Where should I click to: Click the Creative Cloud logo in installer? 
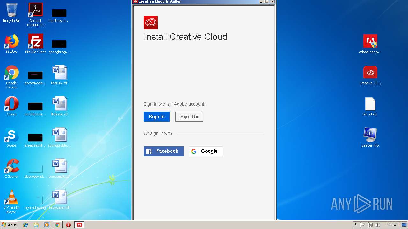click(x=151, y=23)
